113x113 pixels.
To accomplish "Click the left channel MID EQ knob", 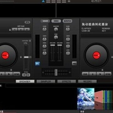I will [45, 46].
